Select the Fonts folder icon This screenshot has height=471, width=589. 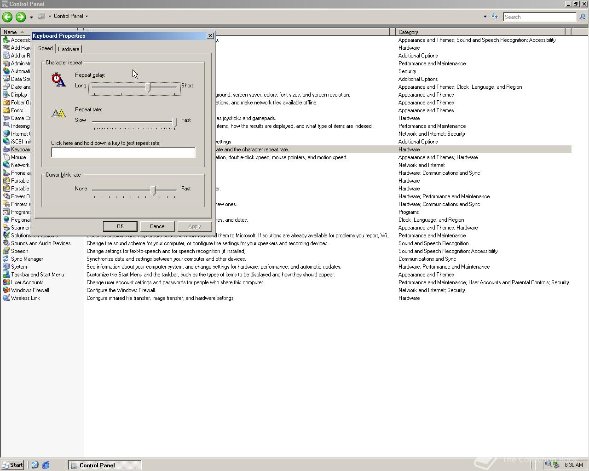6,110
